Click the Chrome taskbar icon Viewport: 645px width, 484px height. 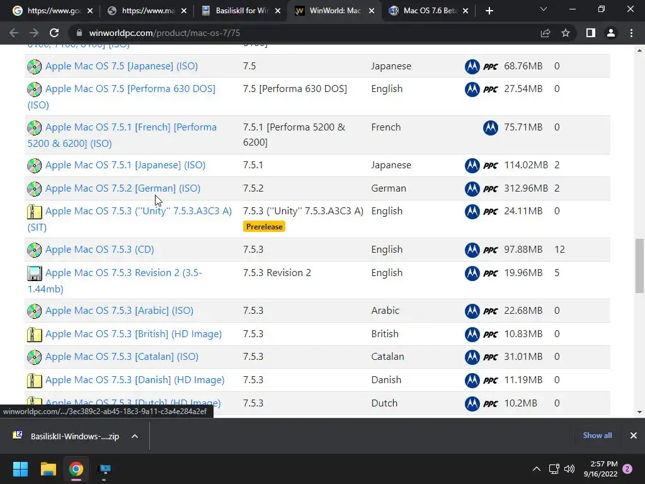tap(76, 469)
